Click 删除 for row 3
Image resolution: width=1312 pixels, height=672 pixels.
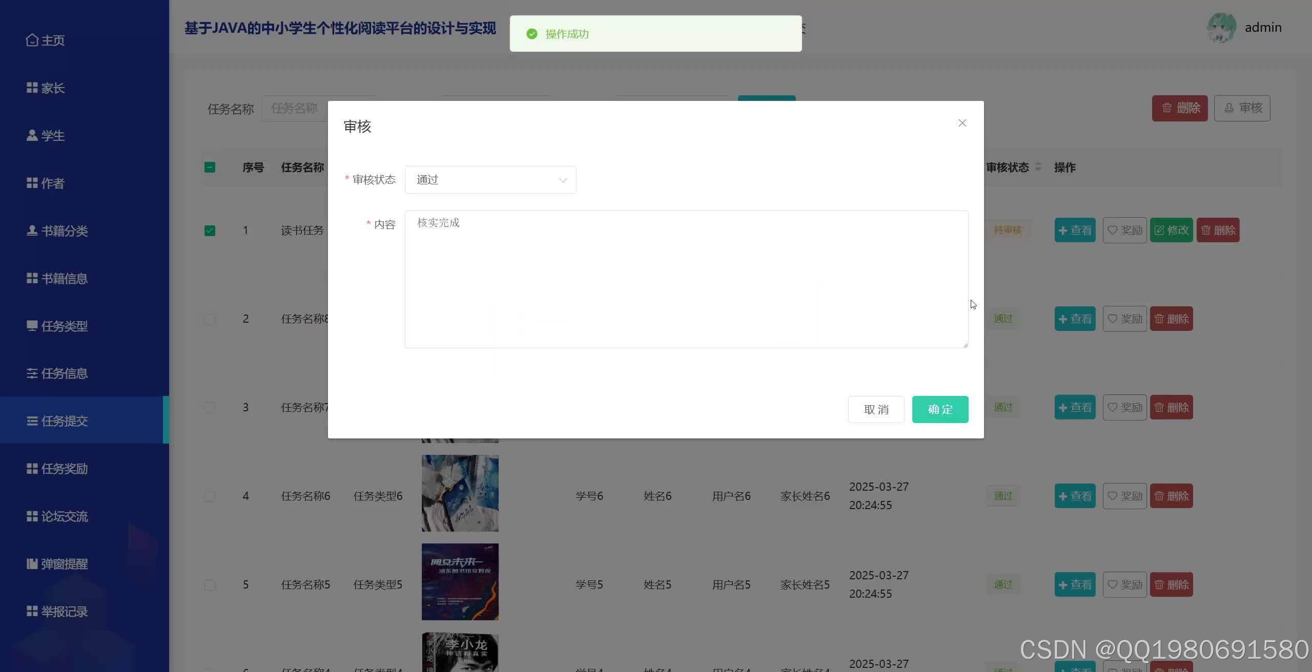[1171, 408]
